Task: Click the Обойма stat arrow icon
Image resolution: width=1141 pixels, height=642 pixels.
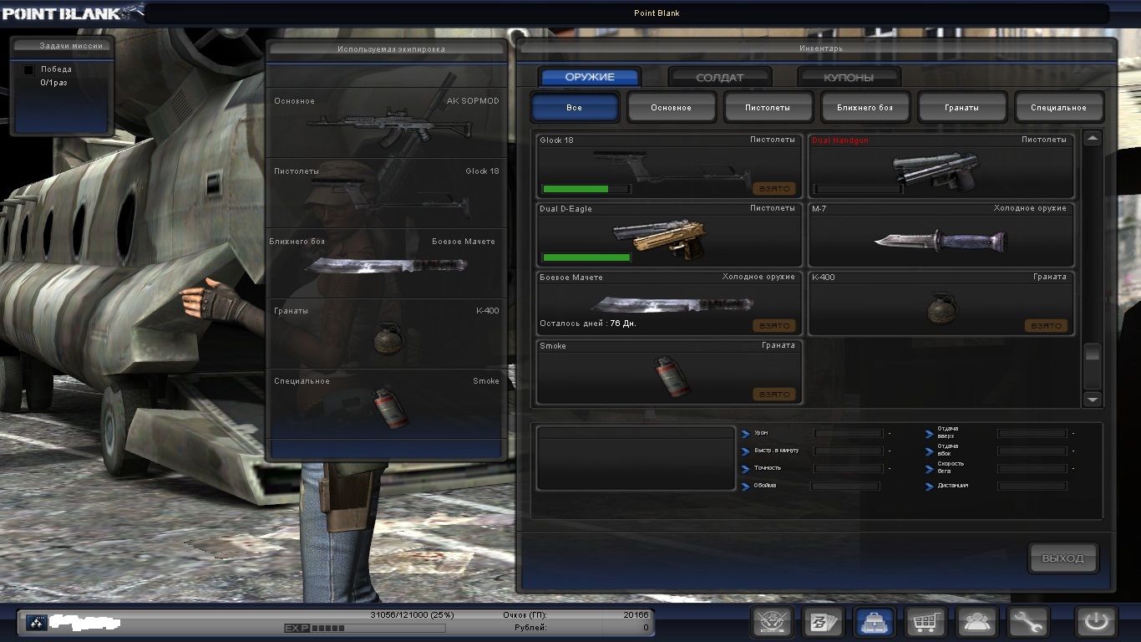Action: (x=746, y=486)
